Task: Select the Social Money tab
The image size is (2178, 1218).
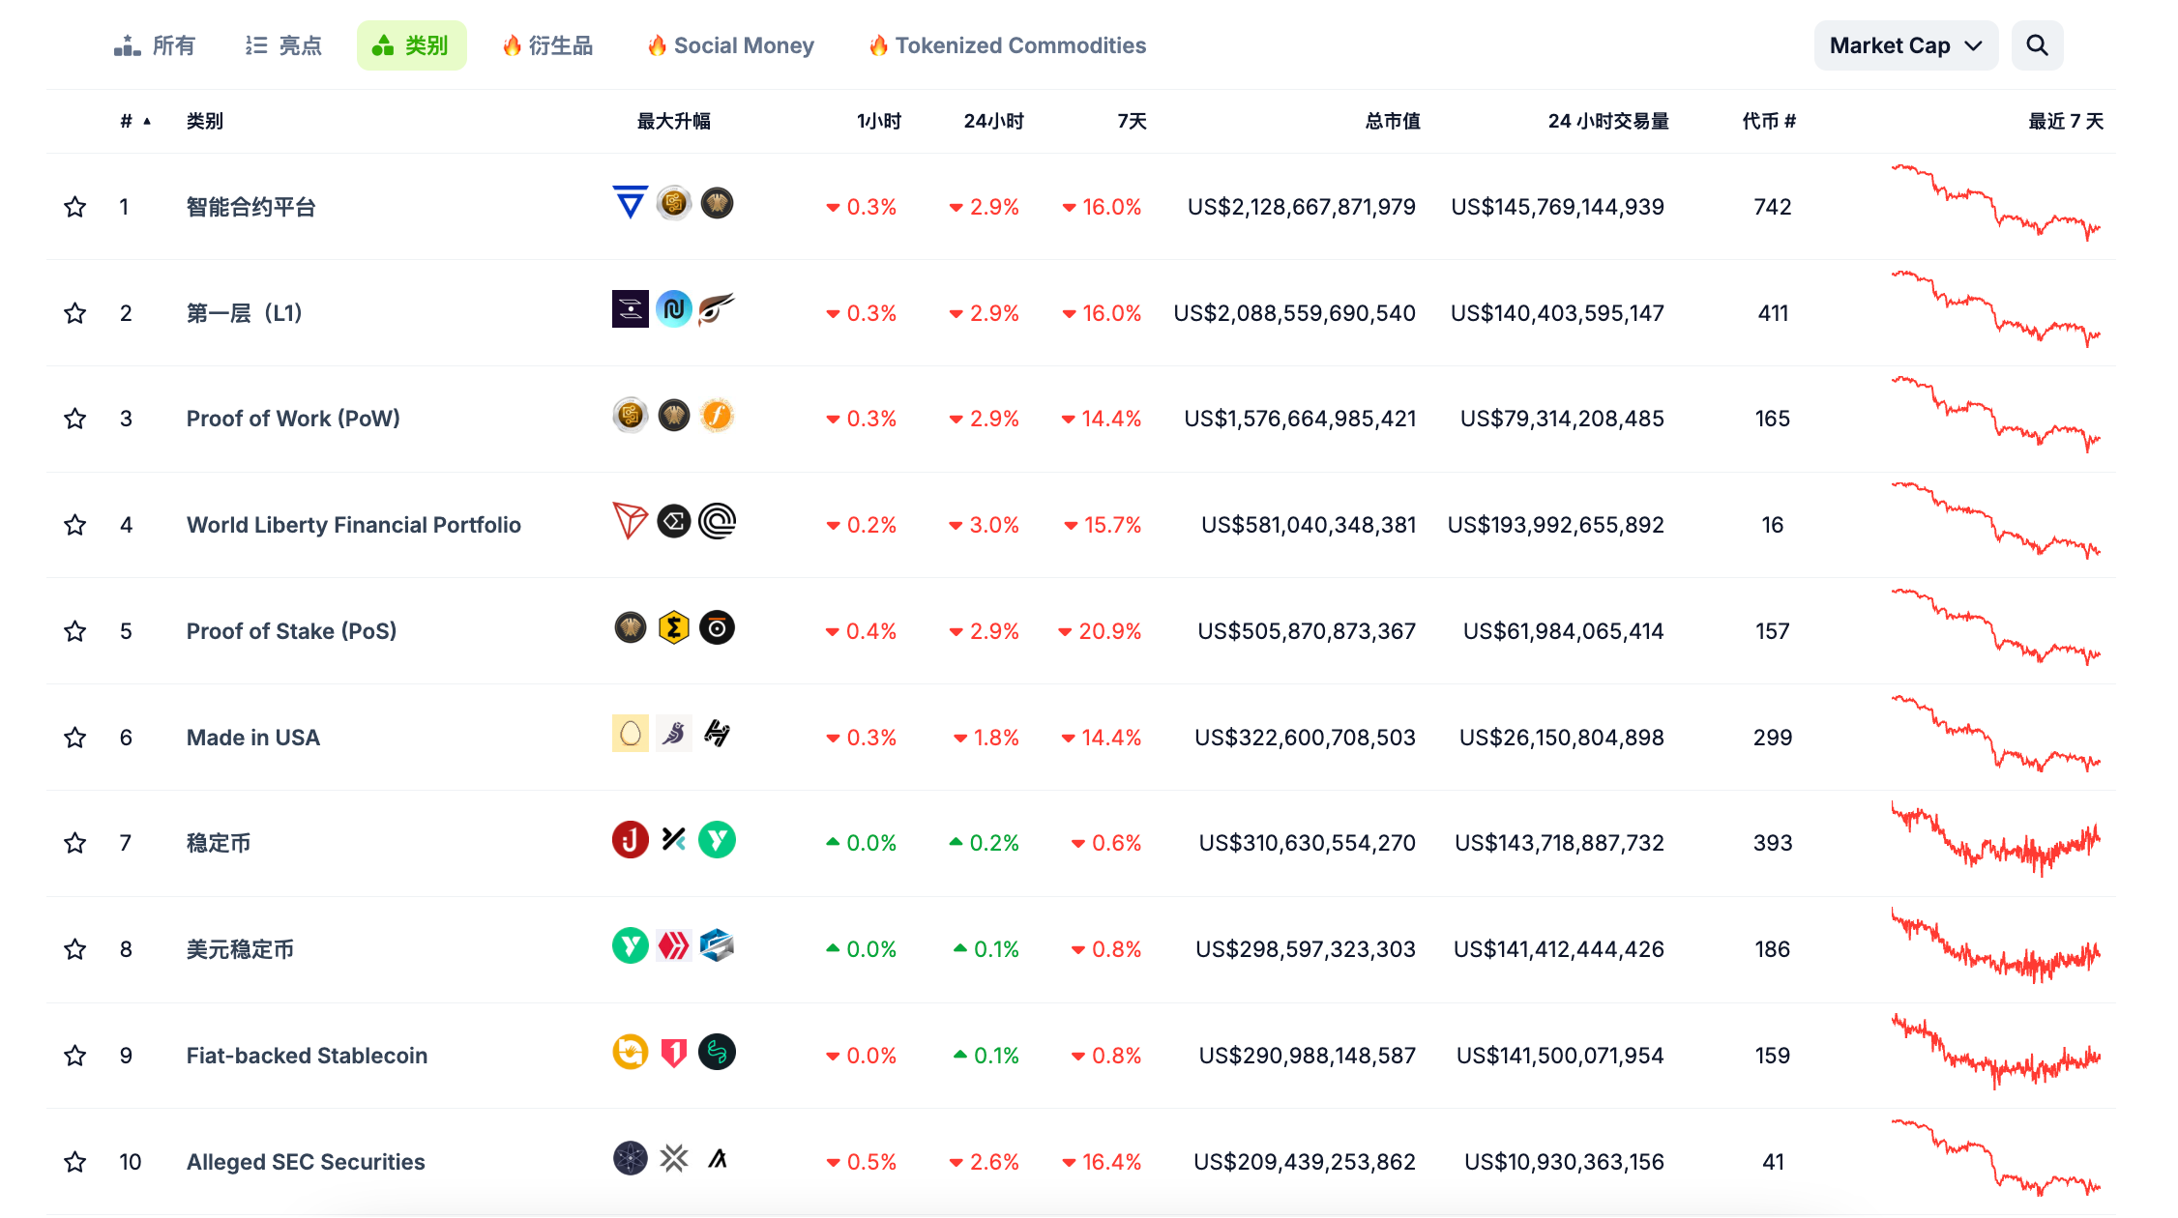Action: [x=731, y=45]
